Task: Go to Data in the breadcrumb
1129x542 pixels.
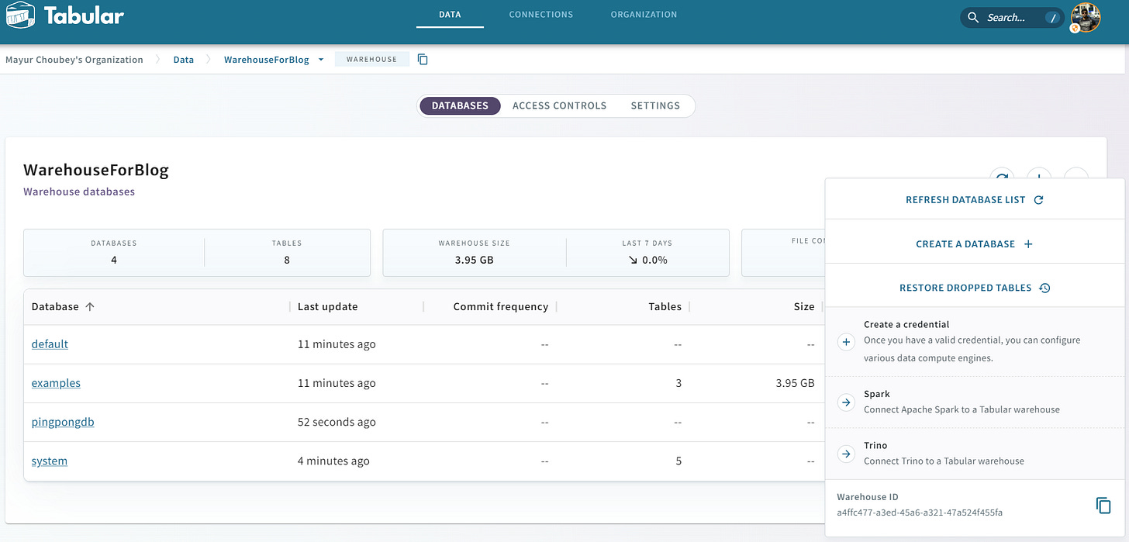Action: [184, 60]
